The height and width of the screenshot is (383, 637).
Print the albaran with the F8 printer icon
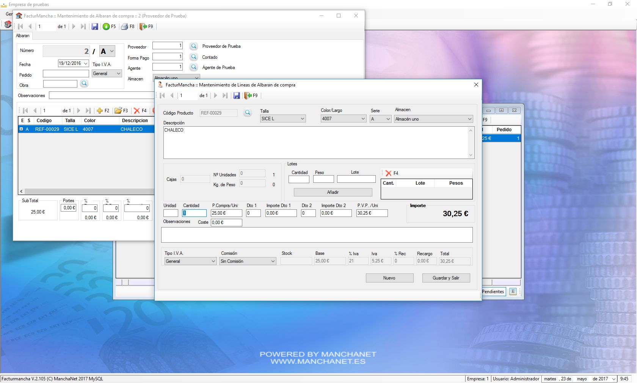pyautogui.click(x=124, y=27)
